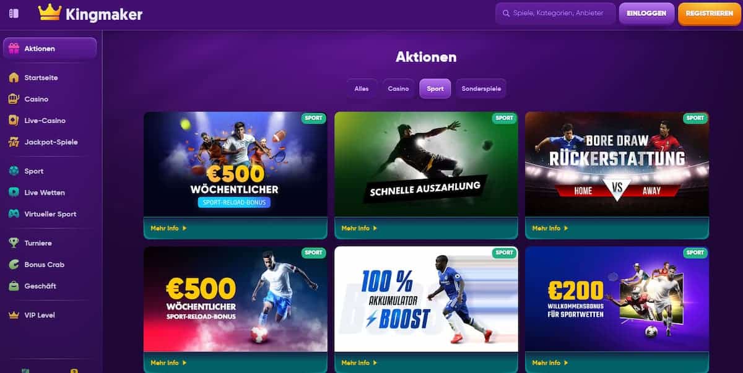Screen dimensions: 743x373
Task: Open Turniere trophy icon
Action: [x=14, y=243]
